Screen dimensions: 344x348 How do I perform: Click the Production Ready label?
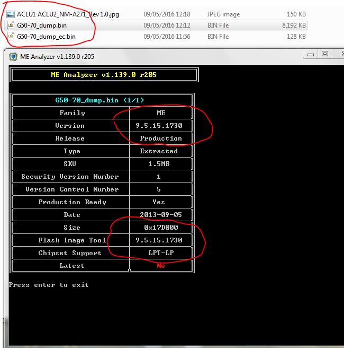coord(72,202)
